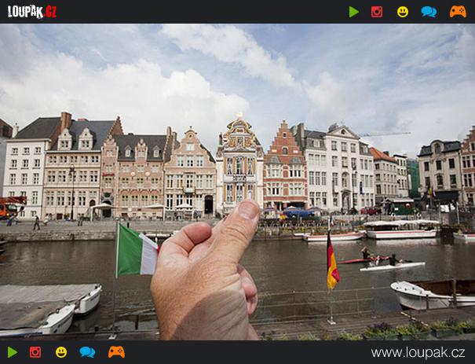Screen dimensions: 475x364
Task: Open the green play icon in top bar
Action: [354, 12]
